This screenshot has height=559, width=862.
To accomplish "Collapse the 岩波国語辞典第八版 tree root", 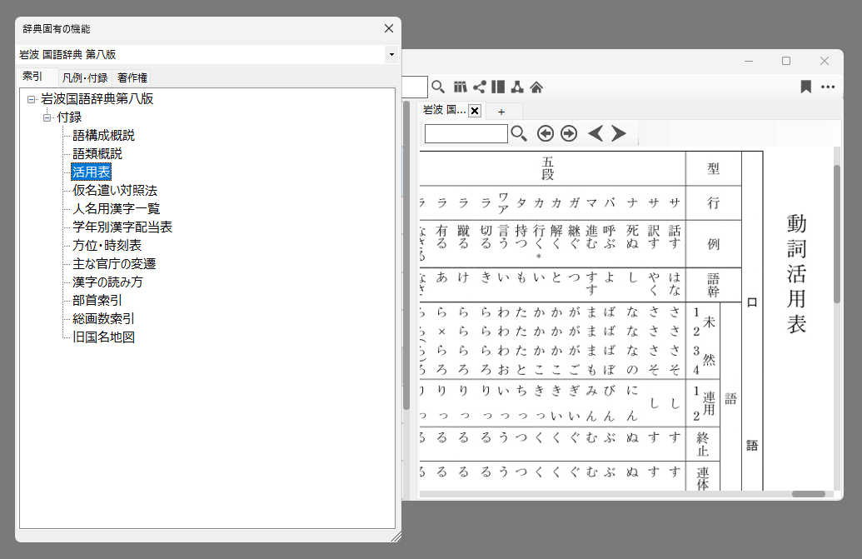I will (31, 99).
